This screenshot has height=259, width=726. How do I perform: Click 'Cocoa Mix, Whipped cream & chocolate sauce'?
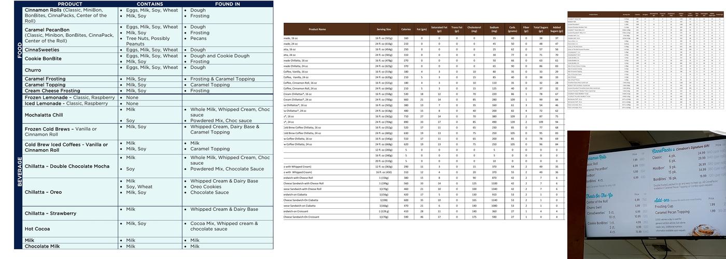tap(224, 226)
